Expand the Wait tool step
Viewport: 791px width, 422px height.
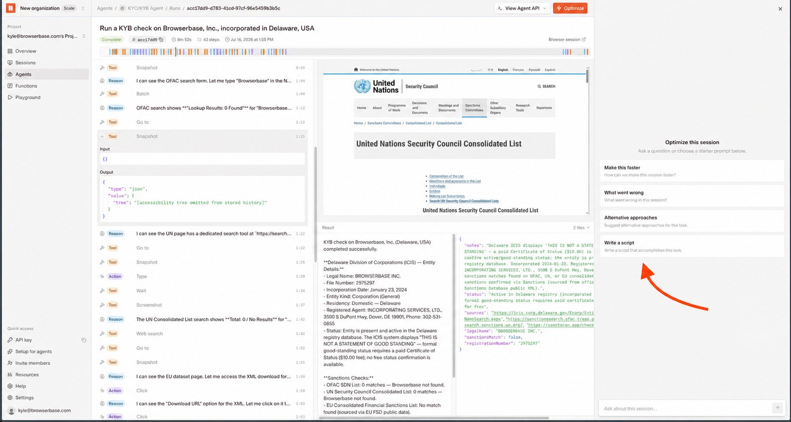pos(202,291)
